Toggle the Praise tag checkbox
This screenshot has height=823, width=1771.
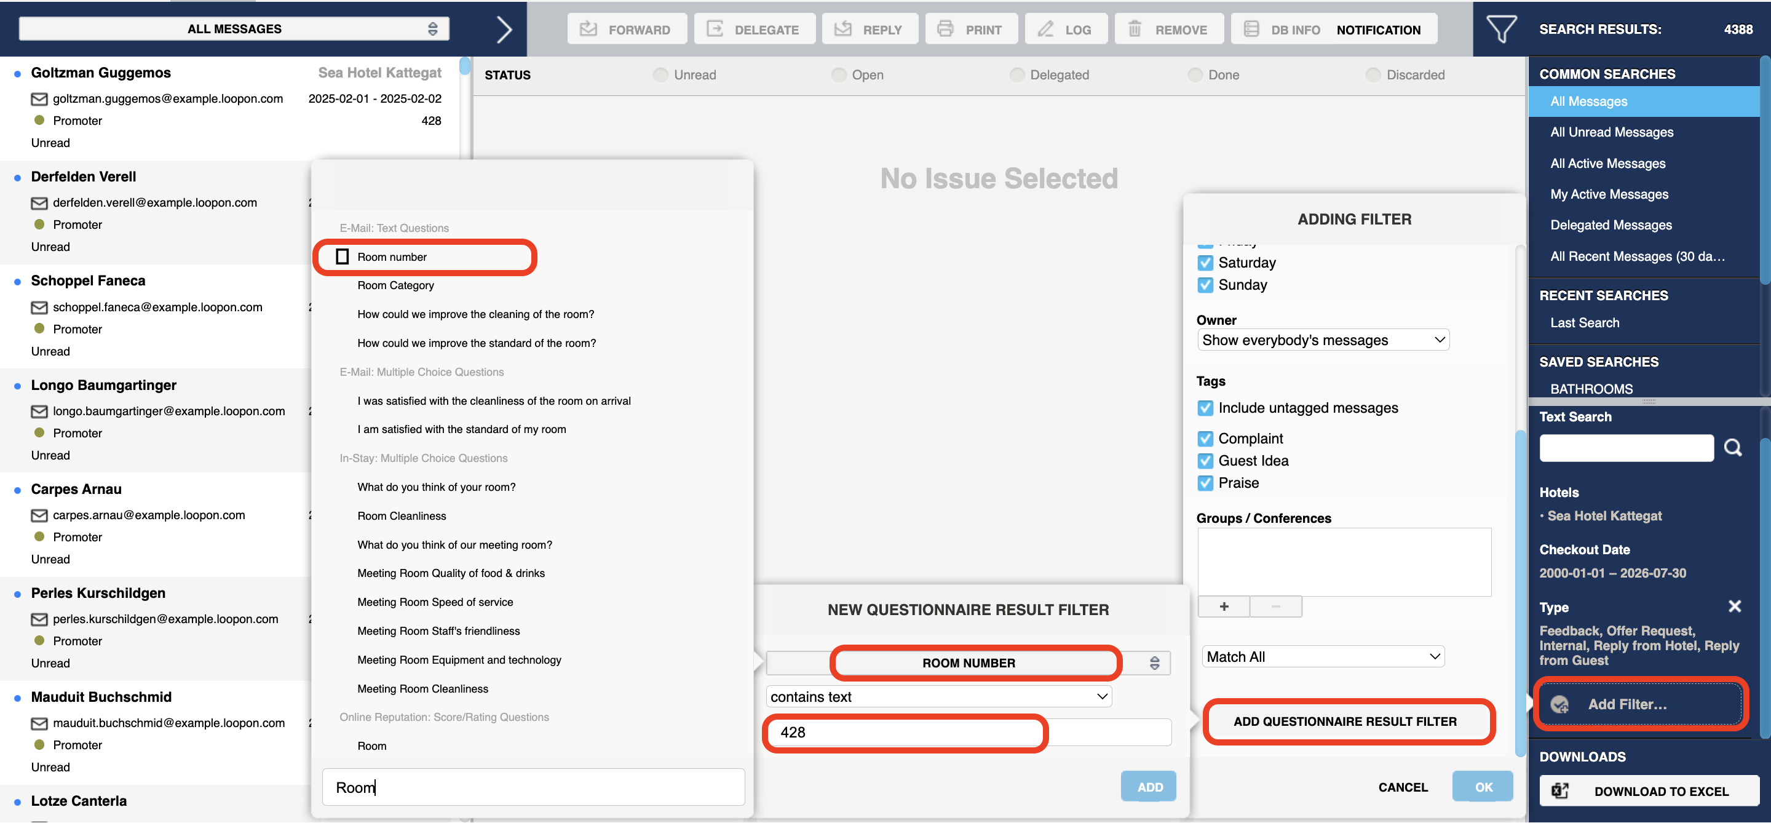[1205, 483]
